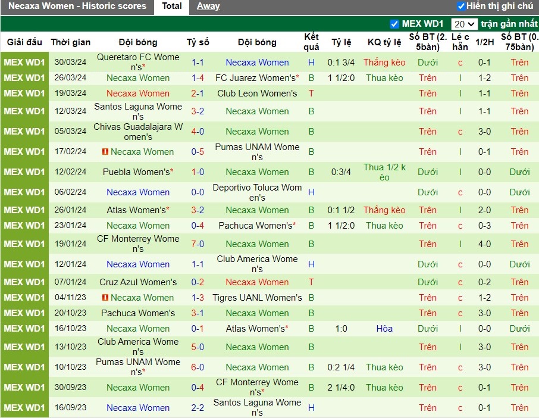Select the Kết quả column header
The width and height of the screenshot is (539, 418).
tap(311, 42)
